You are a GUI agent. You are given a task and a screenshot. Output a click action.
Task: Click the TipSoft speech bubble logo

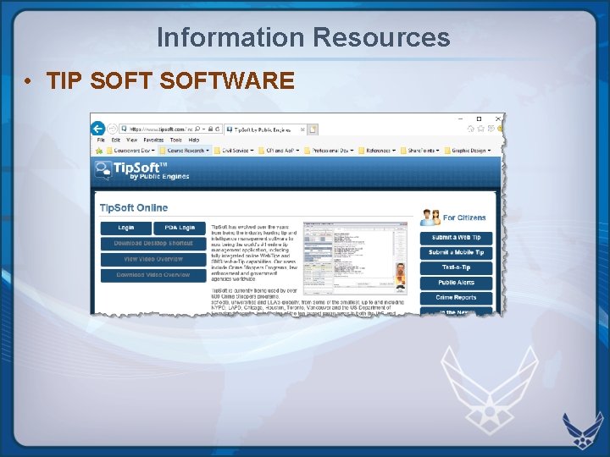click(103, 171)
